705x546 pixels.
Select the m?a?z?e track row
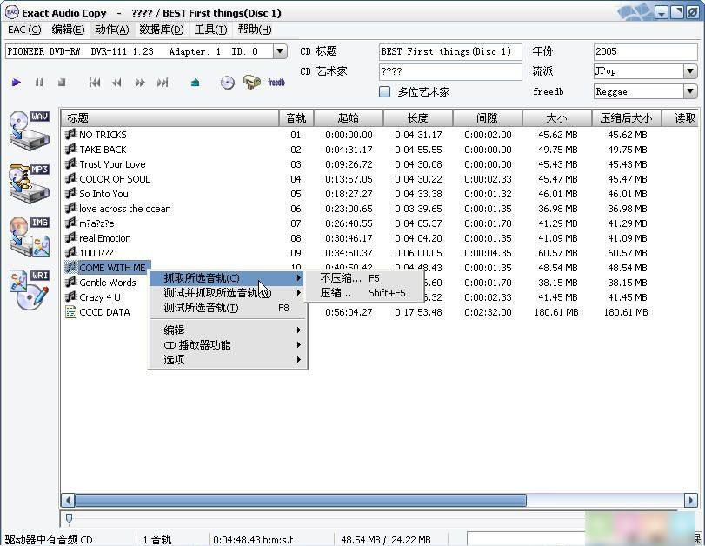[96, 223]
